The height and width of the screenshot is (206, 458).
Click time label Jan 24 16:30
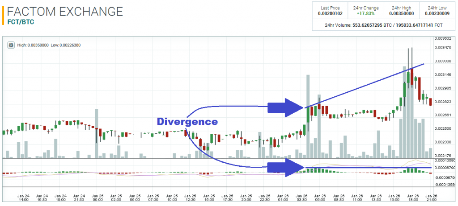[x=42, y=198]
